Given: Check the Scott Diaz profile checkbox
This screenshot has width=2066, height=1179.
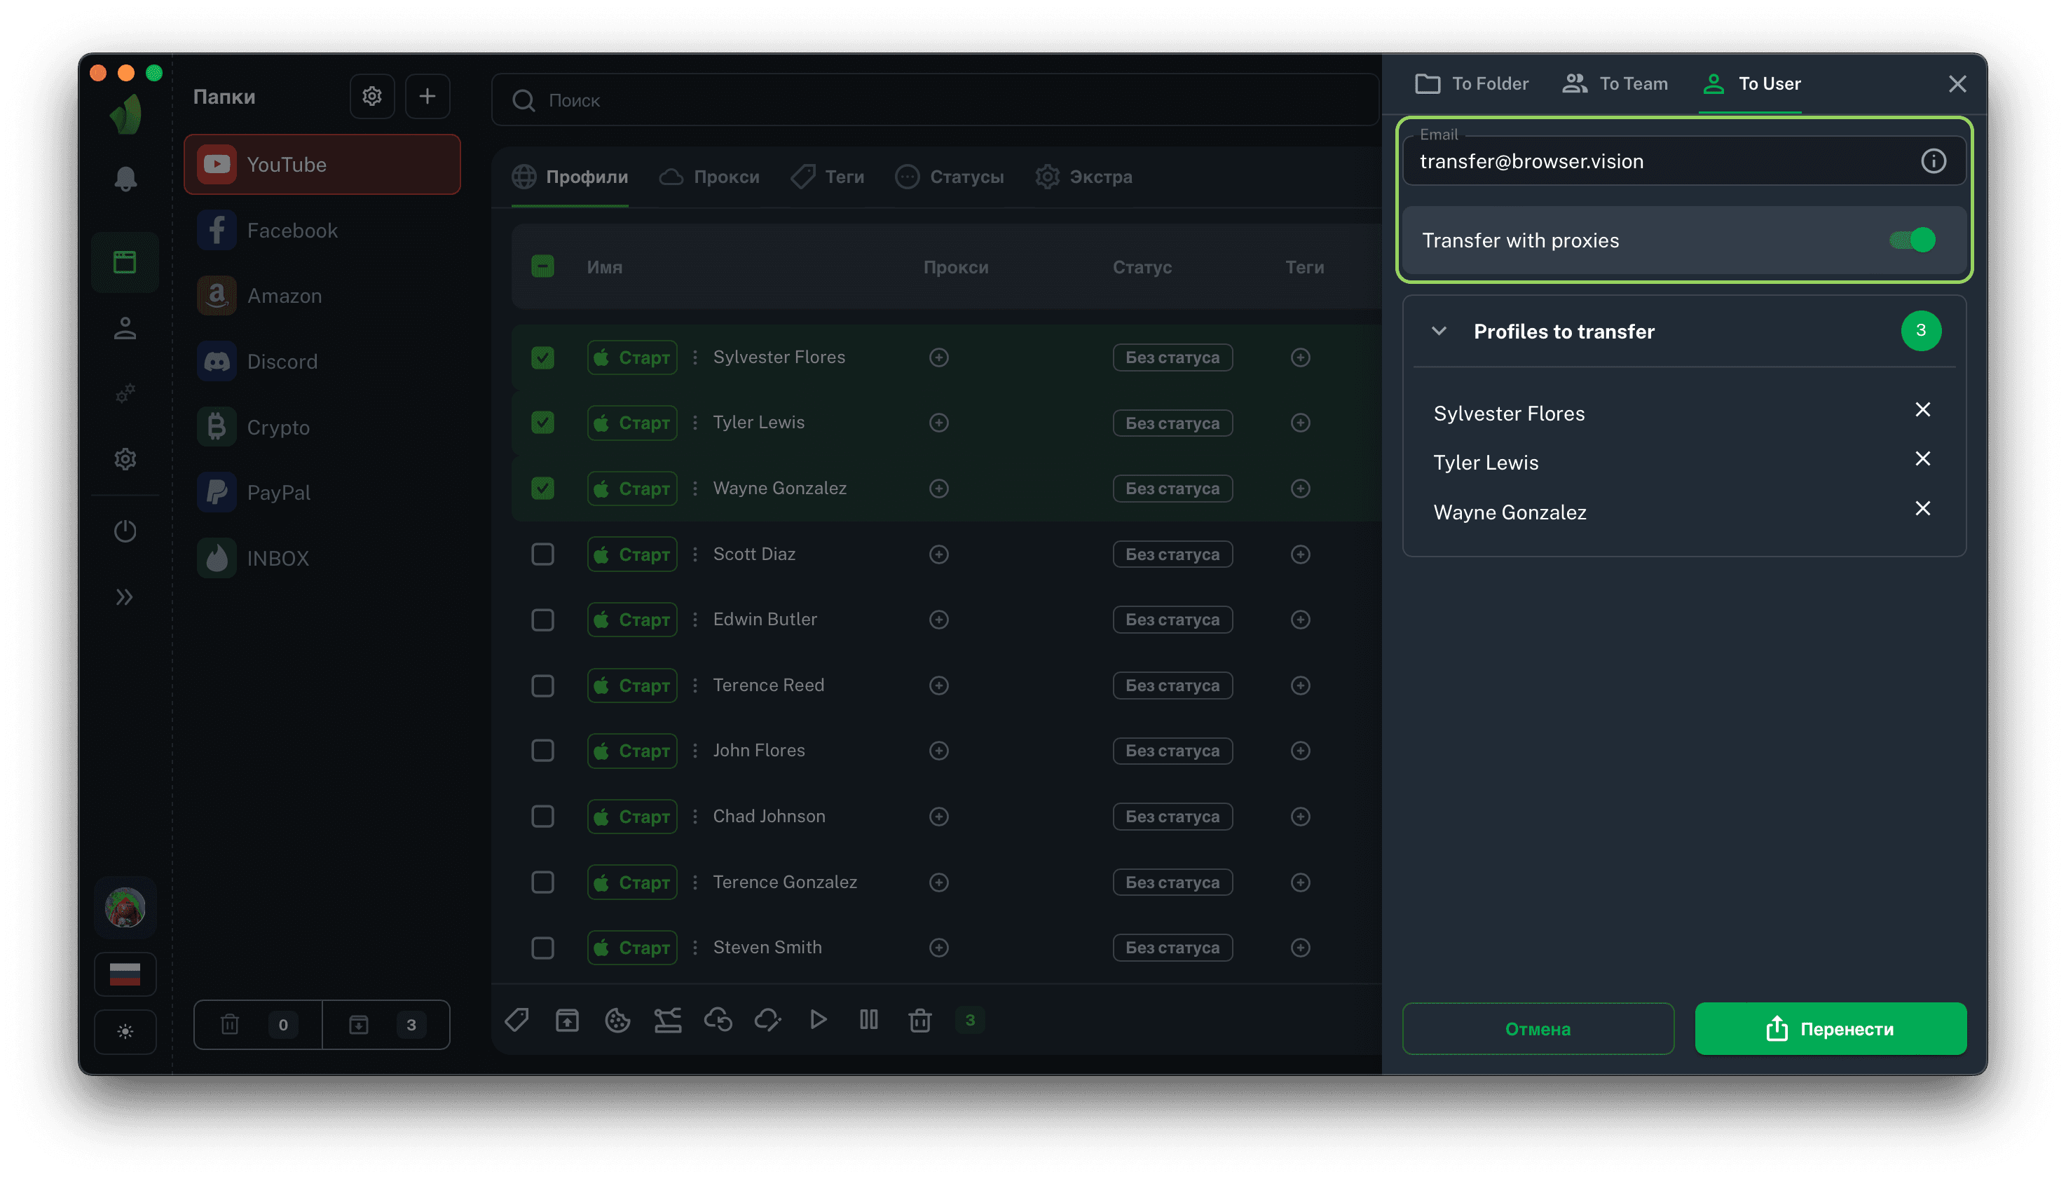Looking at the screenshot, I should [x=542, y=554].
